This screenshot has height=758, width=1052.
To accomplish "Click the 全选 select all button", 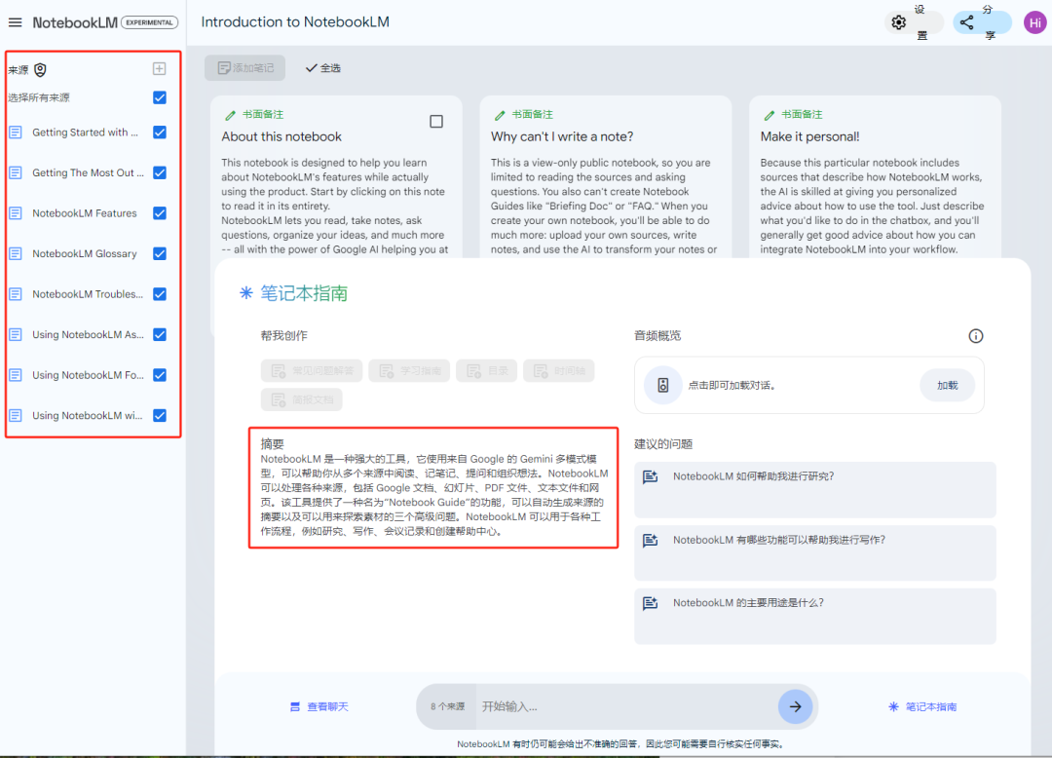I will point(323,68).
